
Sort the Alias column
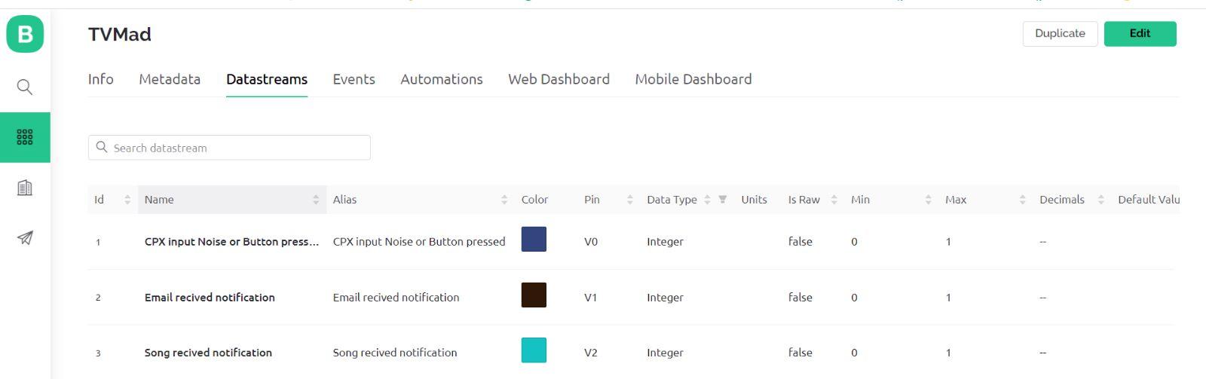pyautogui.click(x=504, y=200)
